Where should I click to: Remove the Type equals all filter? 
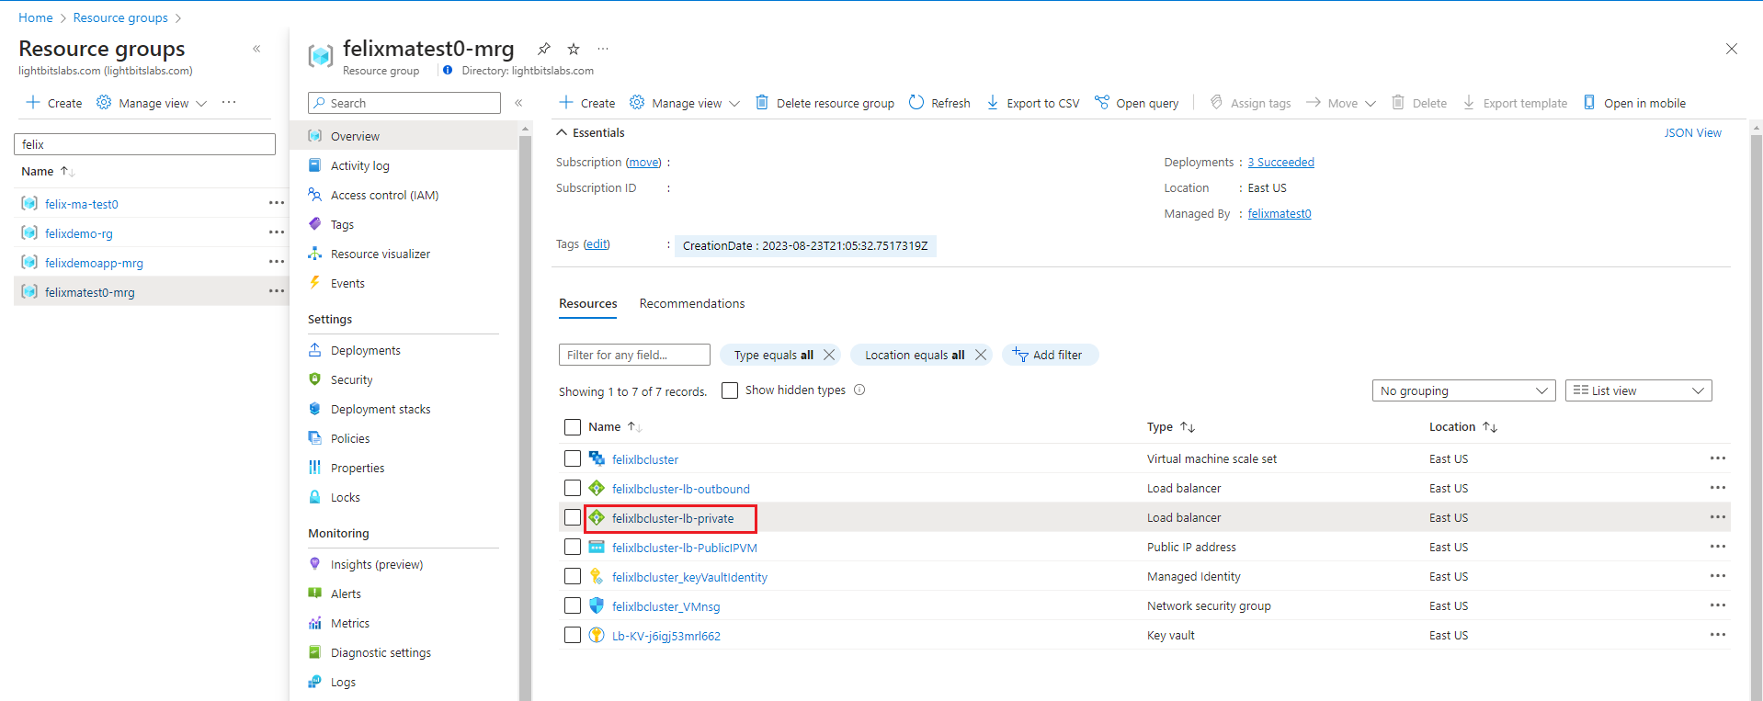tap(829, 355)
